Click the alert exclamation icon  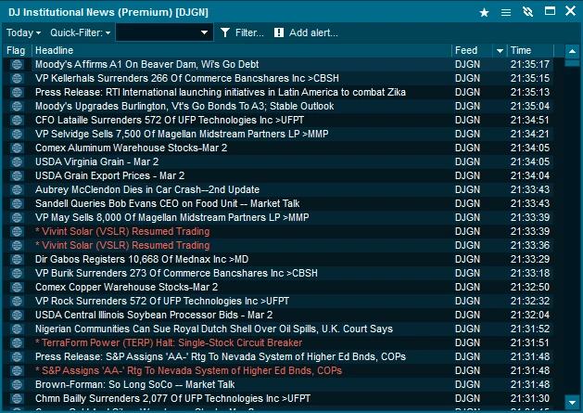click(x=279, y=32)
